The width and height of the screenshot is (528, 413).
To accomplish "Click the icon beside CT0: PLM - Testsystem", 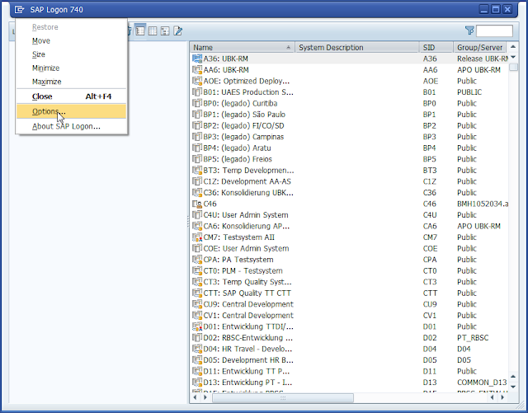I will 197,270.
